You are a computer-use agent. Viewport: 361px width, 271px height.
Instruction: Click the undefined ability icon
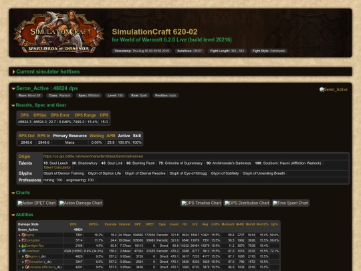coord(23,251)
